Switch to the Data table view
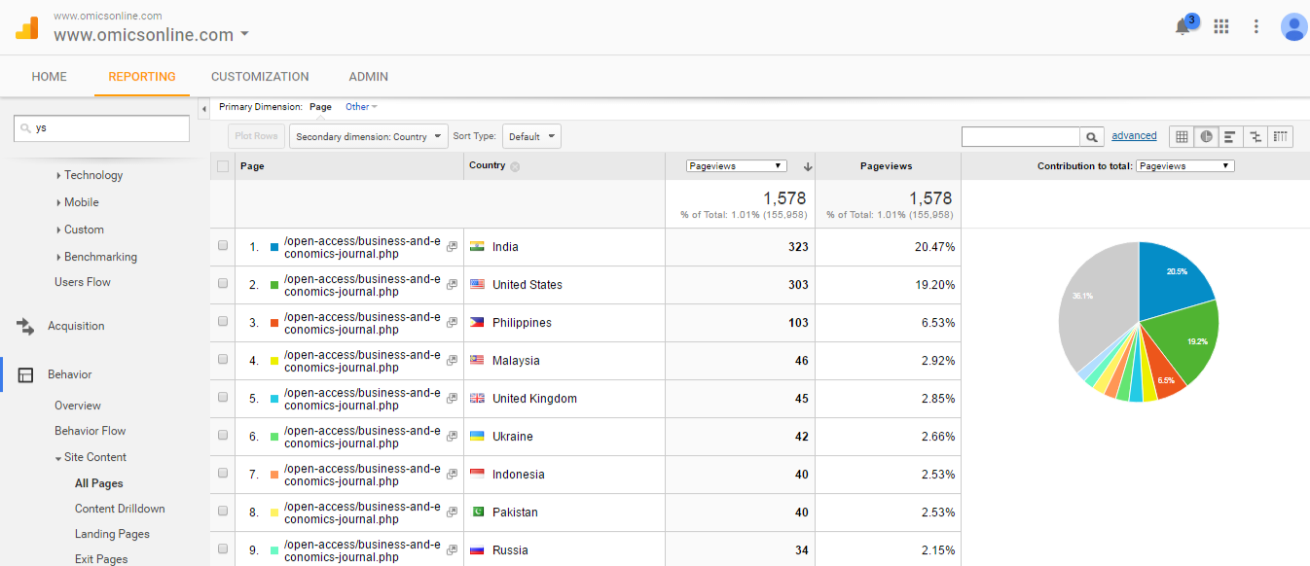The height and width of the screenshot is (566, 1310). pyautogui.click(x=1182, y=137)
